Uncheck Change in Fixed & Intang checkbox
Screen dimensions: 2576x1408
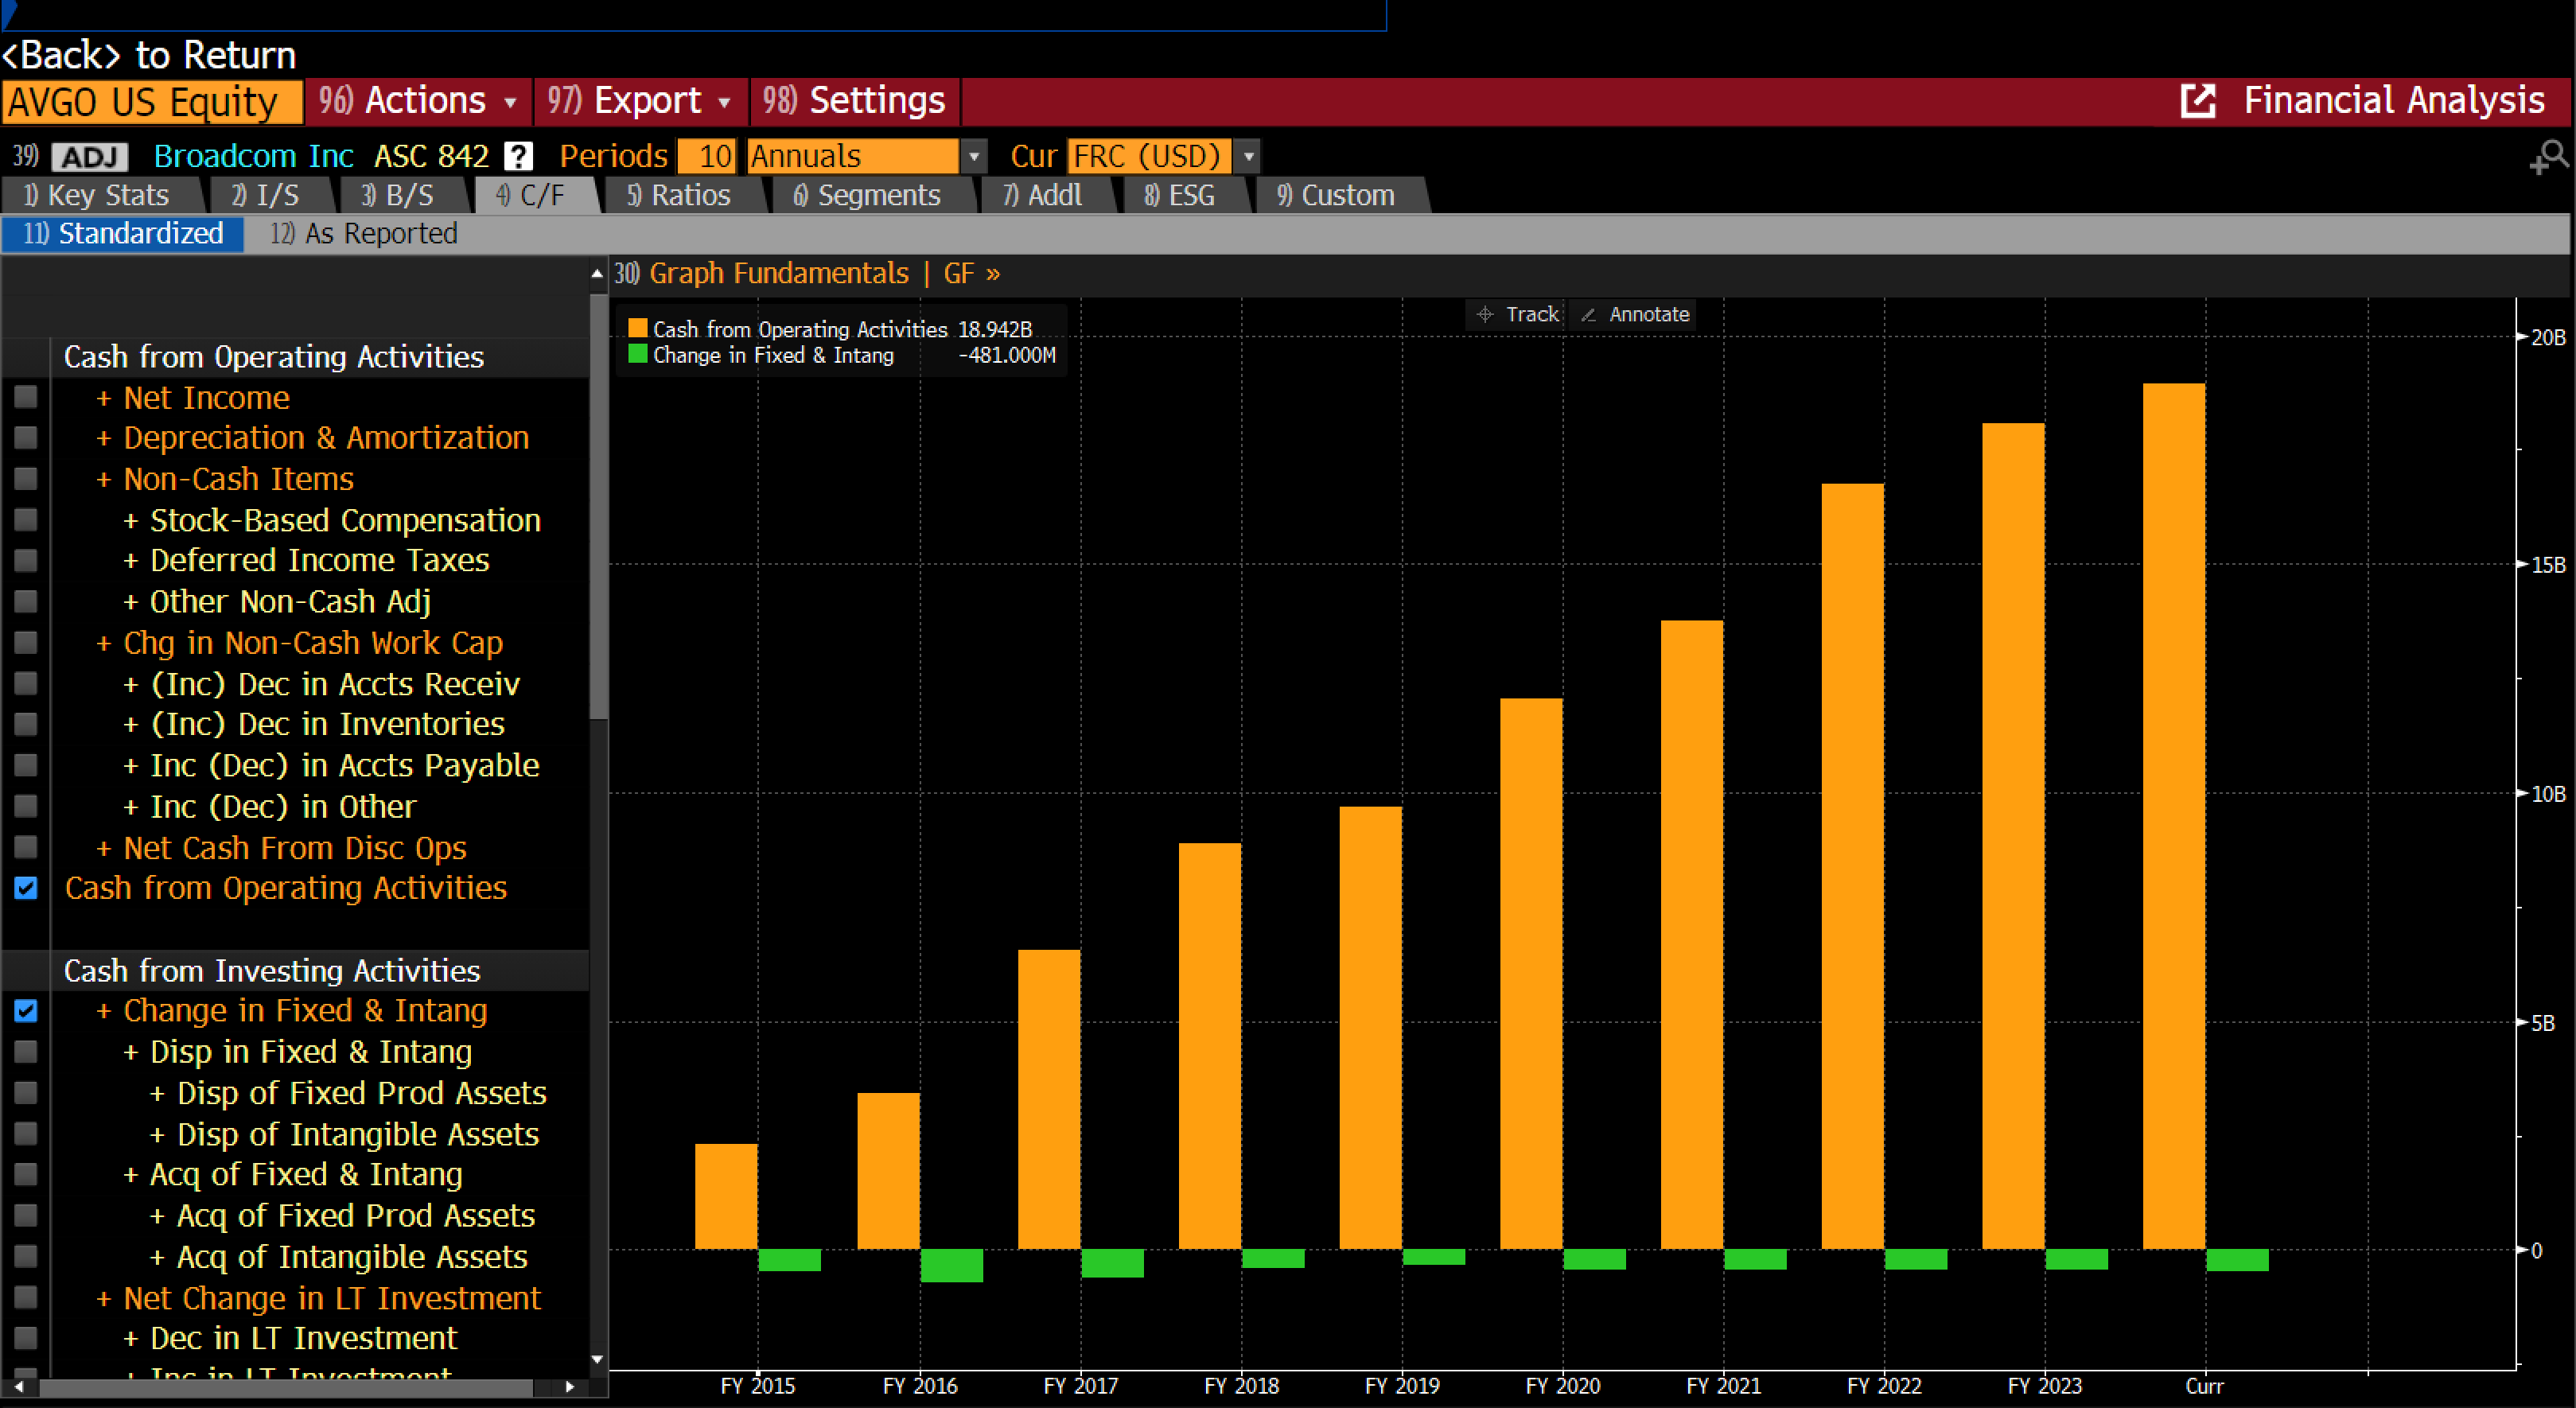click(x=26, y=1011)
